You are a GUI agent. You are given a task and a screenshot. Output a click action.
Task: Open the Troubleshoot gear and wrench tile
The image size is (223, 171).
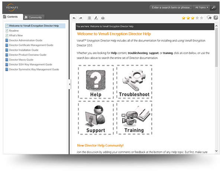coord(134,82)
